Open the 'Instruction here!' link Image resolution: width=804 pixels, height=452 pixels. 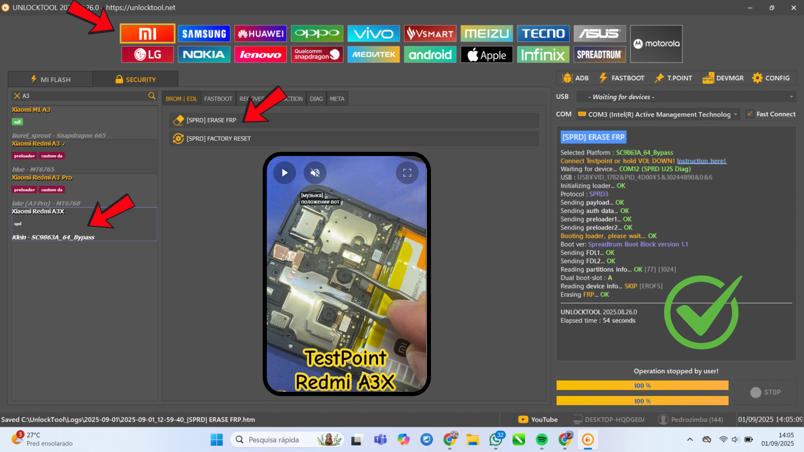702,161
